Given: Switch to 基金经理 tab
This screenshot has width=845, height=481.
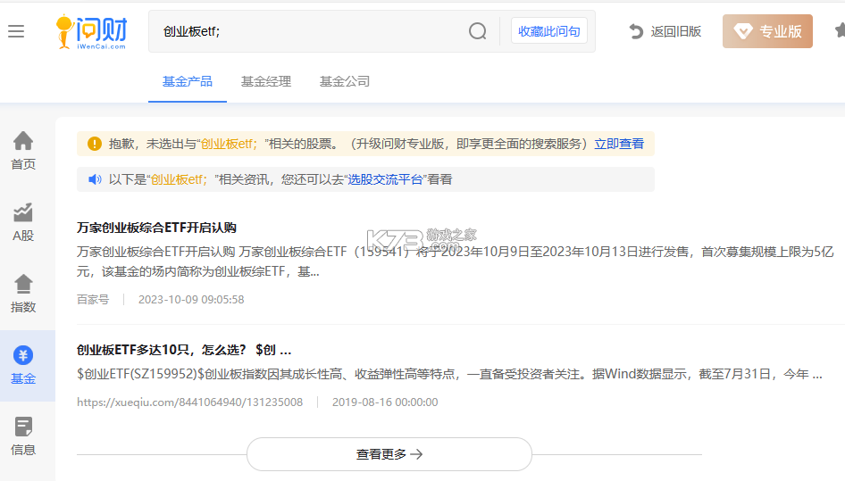Looking at the screenshot, I should coord(265,81).
